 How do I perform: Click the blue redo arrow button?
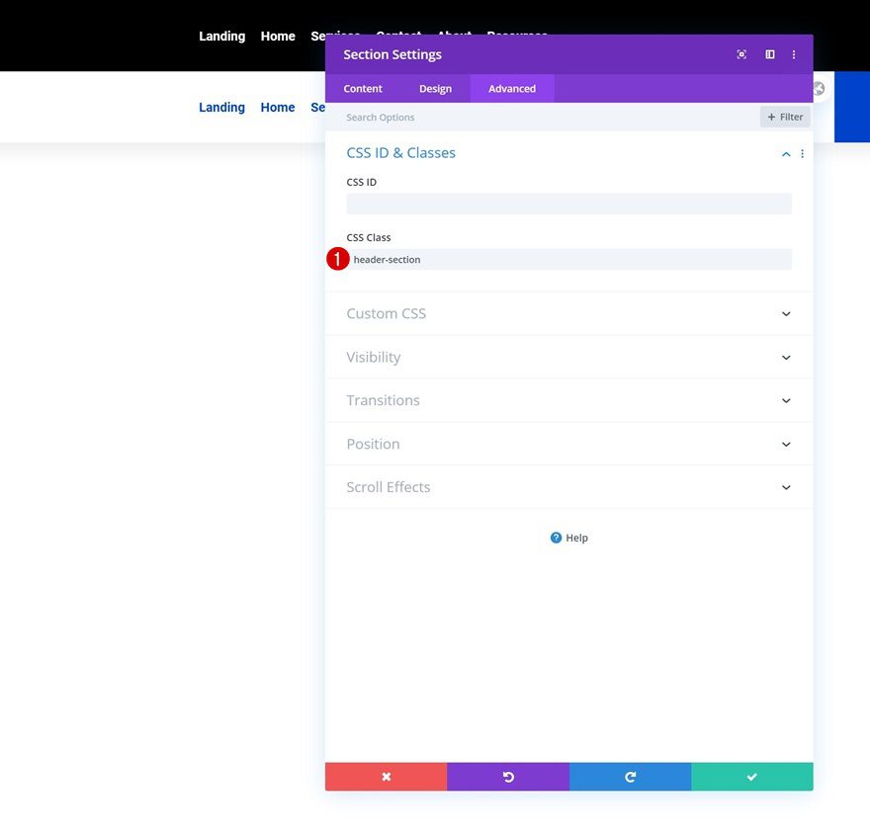pos(631,777)
